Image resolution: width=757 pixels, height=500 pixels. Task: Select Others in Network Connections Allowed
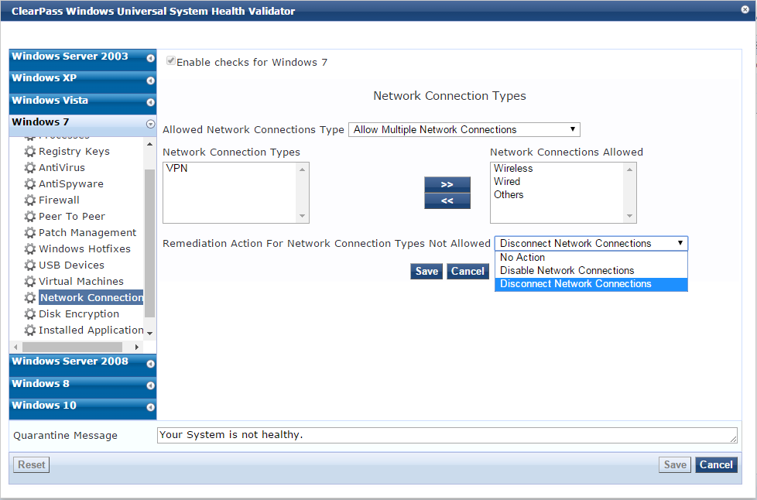[x=509, y=194]
